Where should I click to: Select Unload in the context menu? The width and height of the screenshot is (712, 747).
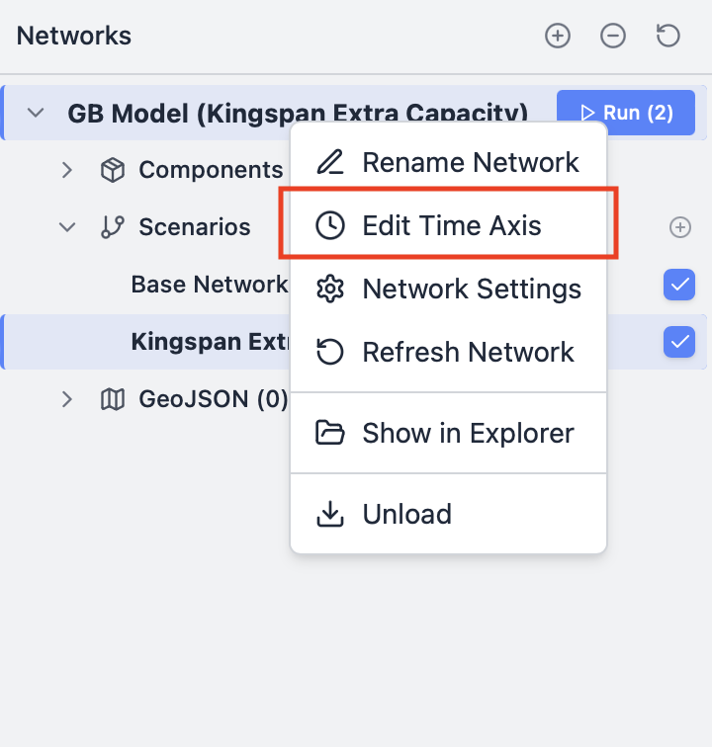click(405, 514)
